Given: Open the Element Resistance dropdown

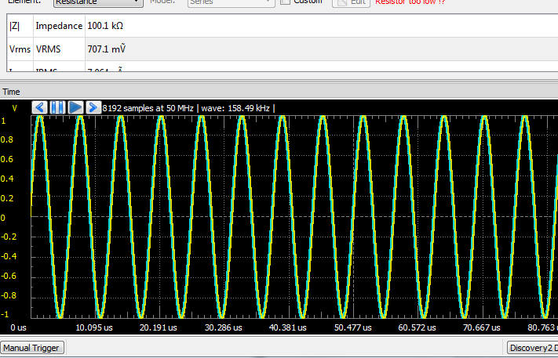Looking at the screenshot, I should tap(98, 3).
